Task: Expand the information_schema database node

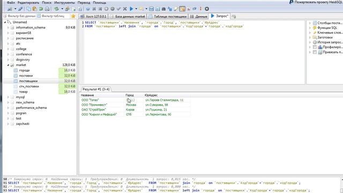Action: [8, 27]
